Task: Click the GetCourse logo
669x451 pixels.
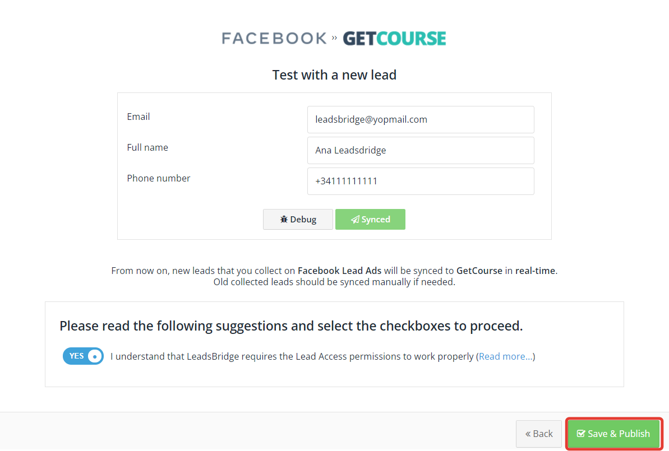Action: tap(395, 38)
